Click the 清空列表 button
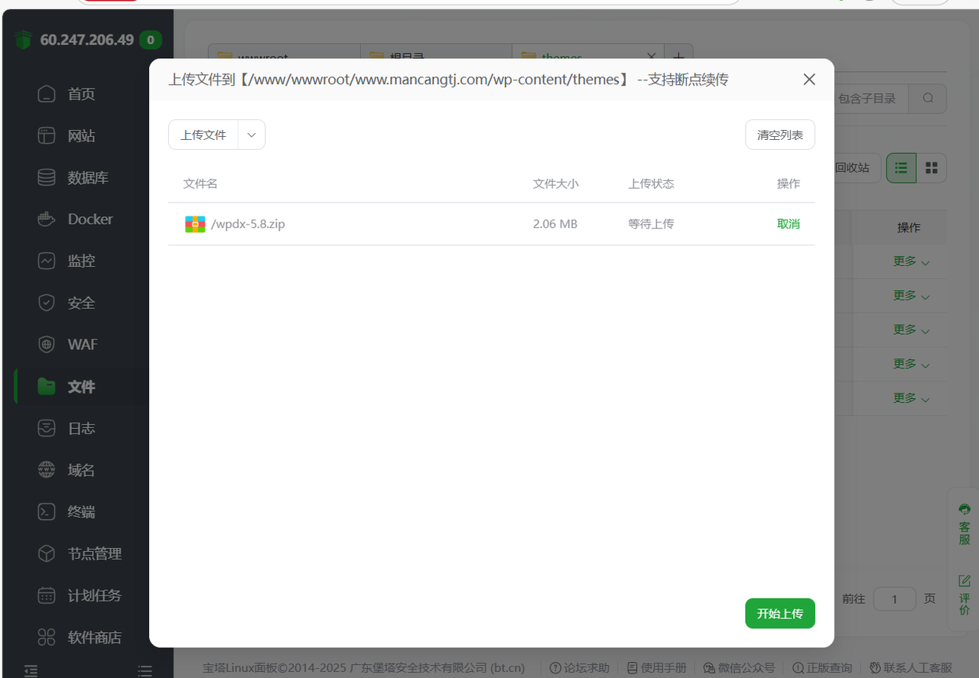 click(x=779, y=135)
